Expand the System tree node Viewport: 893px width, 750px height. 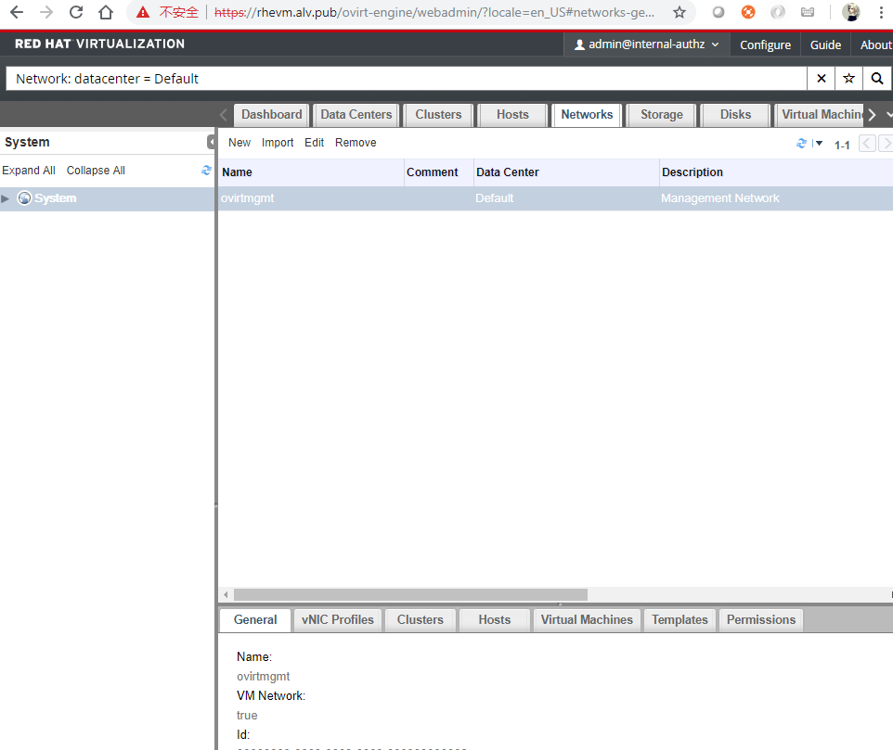6,198
